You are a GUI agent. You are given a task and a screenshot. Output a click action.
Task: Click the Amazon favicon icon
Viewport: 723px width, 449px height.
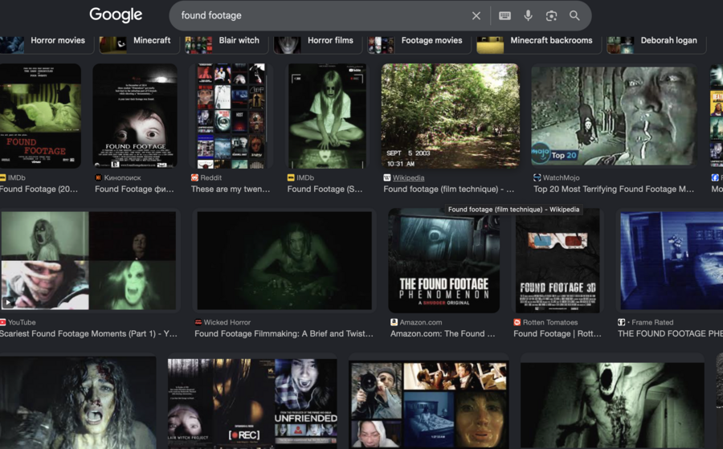tap(394, 323)
